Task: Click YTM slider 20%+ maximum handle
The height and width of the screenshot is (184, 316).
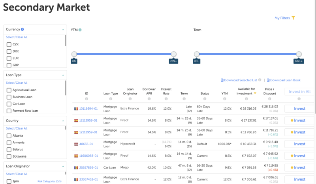Action: [x=174, y=54]
